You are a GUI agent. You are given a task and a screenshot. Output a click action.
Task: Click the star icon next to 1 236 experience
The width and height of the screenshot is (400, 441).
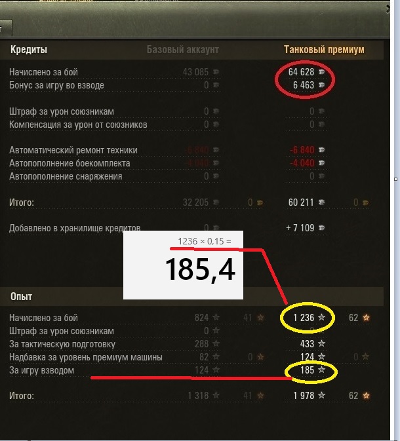coord(321,318)
